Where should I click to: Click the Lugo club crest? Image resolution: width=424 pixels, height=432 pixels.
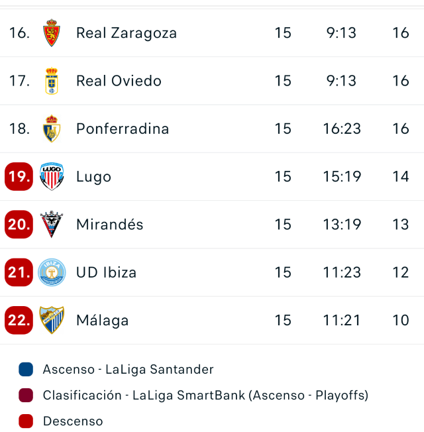(x=52, y=177)
